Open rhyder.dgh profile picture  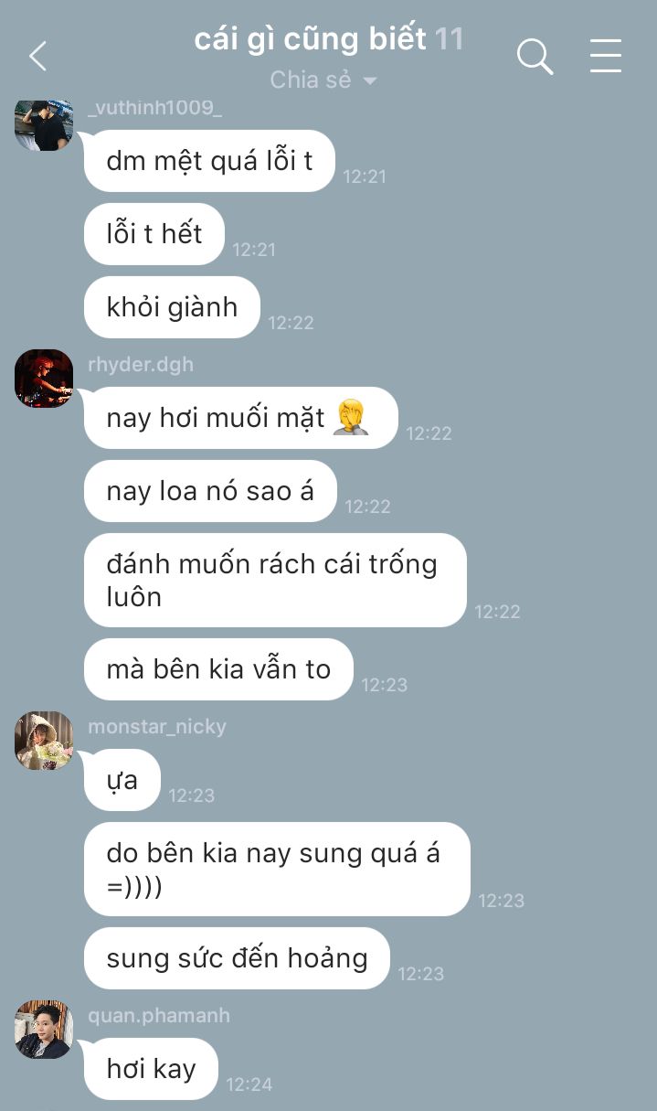pyautogui.click(x=43, y=379)
